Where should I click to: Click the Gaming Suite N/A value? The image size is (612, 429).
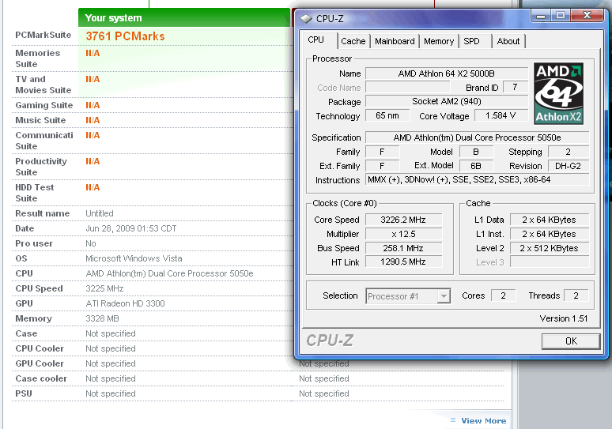coord(93,105)
